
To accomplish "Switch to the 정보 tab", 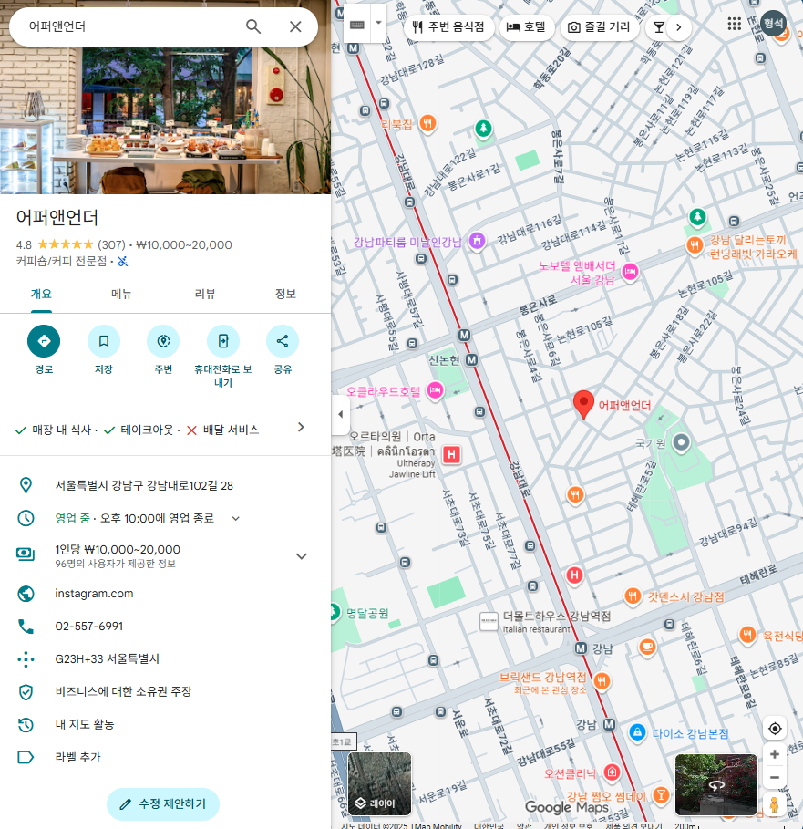I will pos(285,294).
